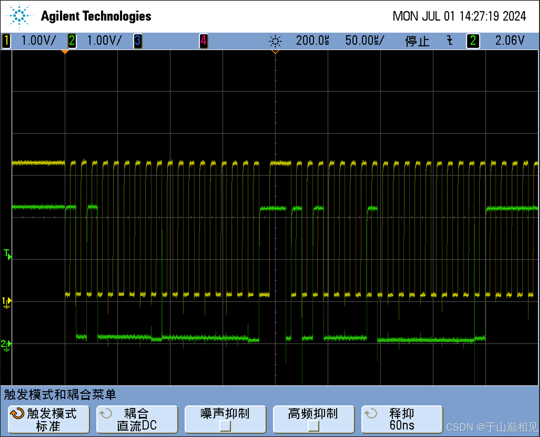Click the 停止 run status label
540x437 pixels.
417,41
